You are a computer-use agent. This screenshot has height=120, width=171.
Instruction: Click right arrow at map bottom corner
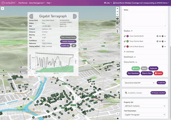[x=117, y=114]
